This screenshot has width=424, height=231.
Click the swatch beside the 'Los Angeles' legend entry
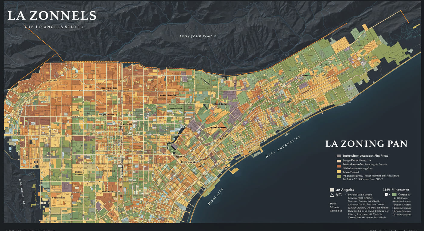pyautogui.click(x=332, y=190)
